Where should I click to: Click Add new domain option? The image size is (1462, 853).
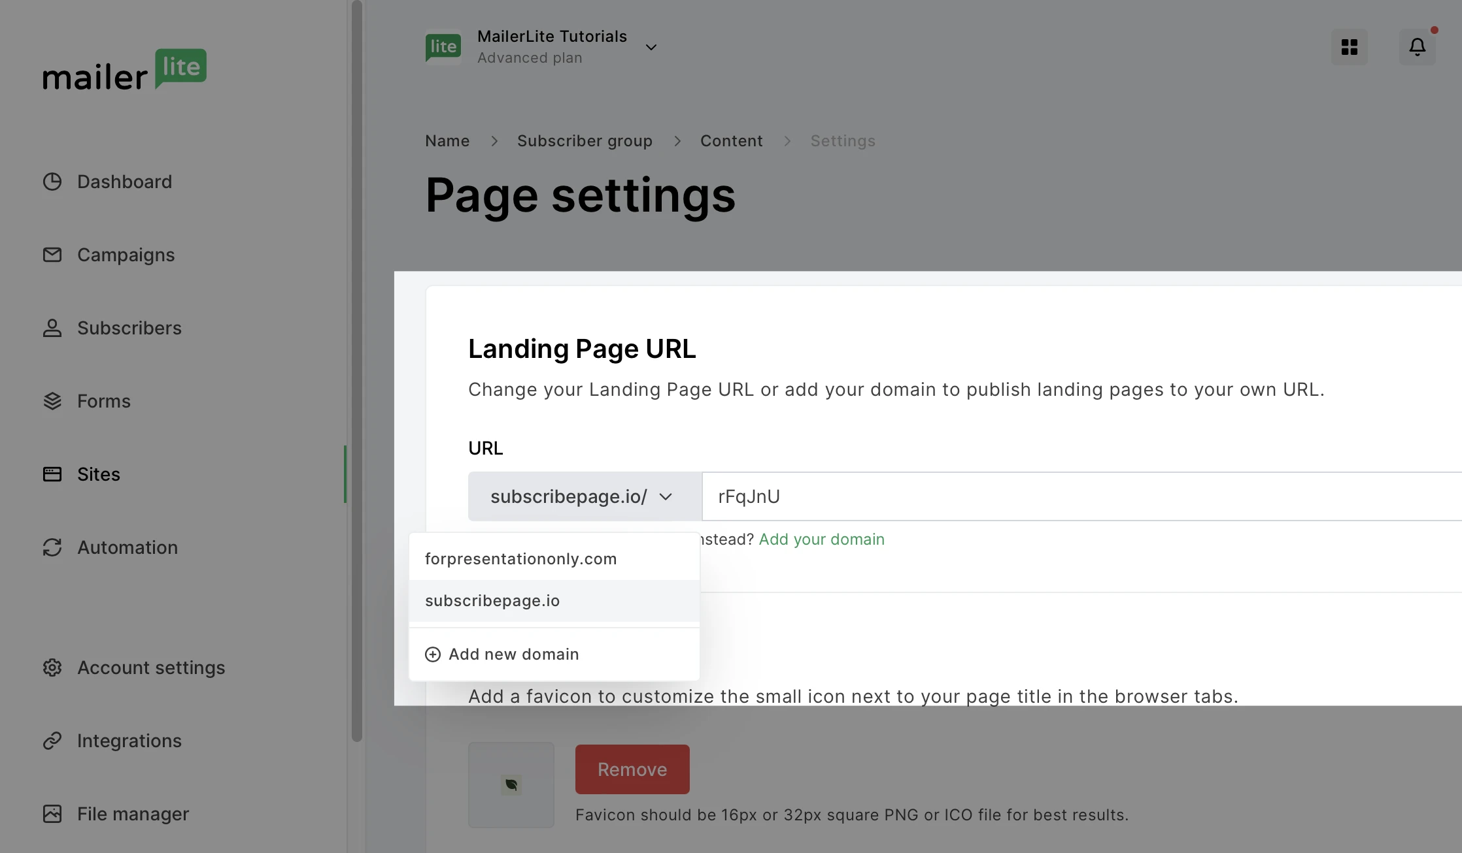click(513, 654)
